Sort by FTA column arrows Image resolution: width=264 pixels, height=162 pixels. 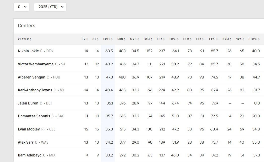pyautogui.click(x=203, y=39)
